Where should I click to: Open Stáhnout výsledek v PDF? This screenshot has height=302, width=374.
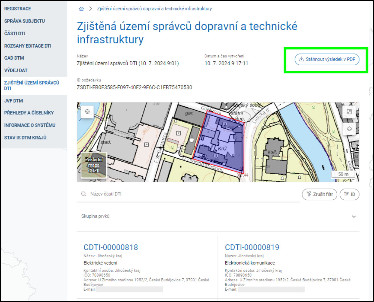pyautogui.click(x=327, y=59)
